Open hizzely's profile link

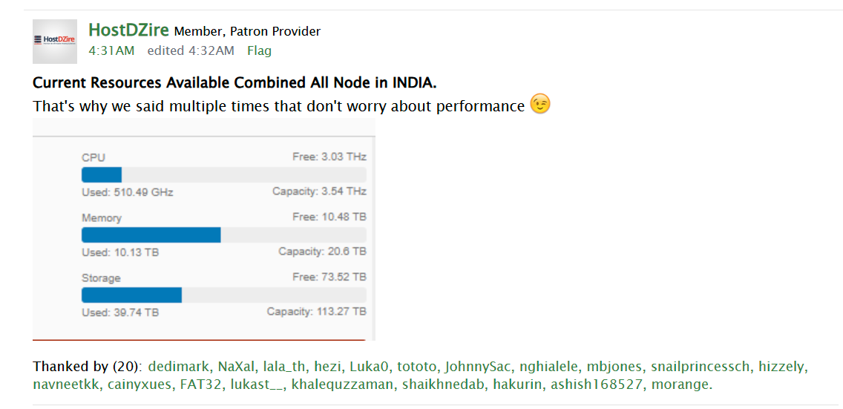click(x=781, y=366)
